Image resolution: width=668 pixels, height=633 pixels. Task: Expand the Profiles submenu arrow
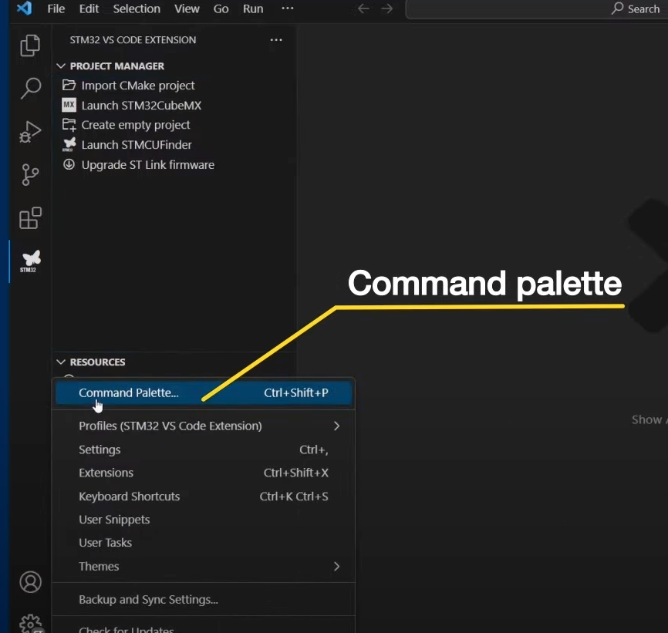336,426
